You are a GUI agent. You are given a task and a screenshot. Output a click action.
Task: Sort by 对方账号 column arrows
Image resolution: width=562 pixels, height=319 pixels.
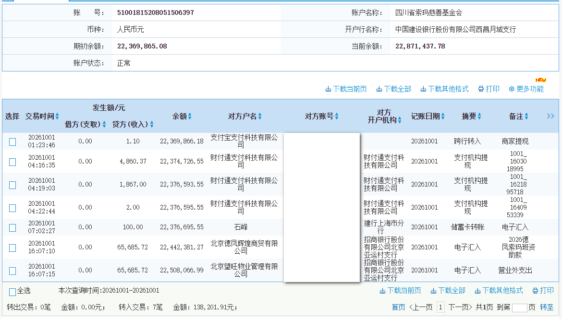point(337,116)
